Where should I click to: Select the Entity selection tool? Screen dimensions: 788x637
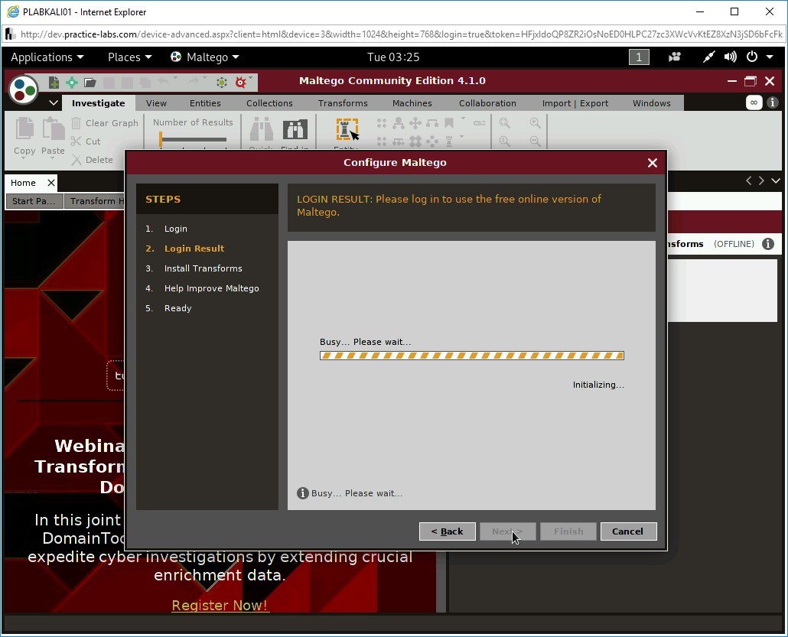(x=346, y=130)
